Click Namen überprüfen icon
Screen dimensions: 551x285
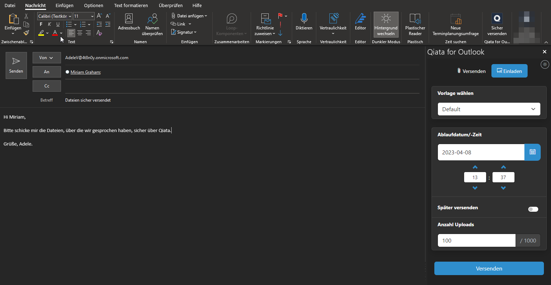coord(152,19)
